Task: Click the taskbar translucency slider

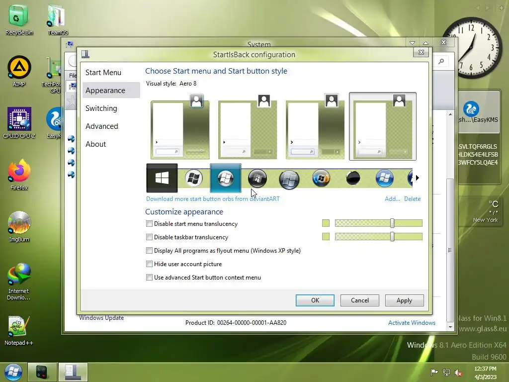Action: [378, 236]
